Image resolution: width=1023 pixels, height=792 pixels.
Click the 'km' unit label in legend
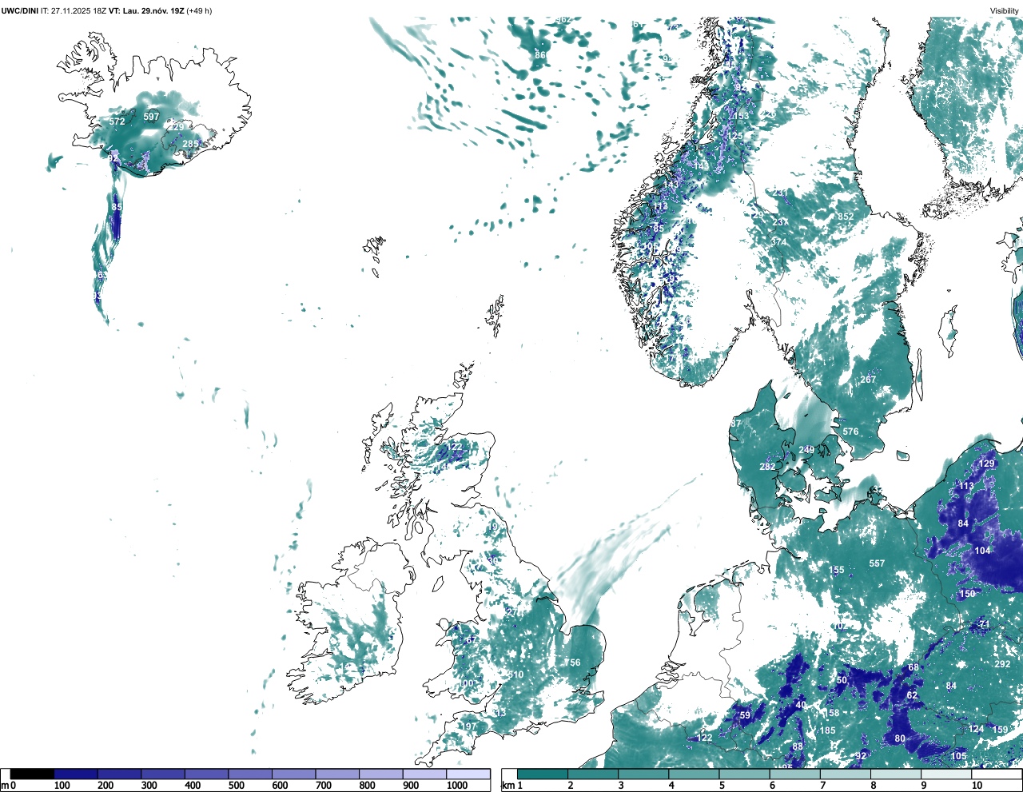click(508, 786)
